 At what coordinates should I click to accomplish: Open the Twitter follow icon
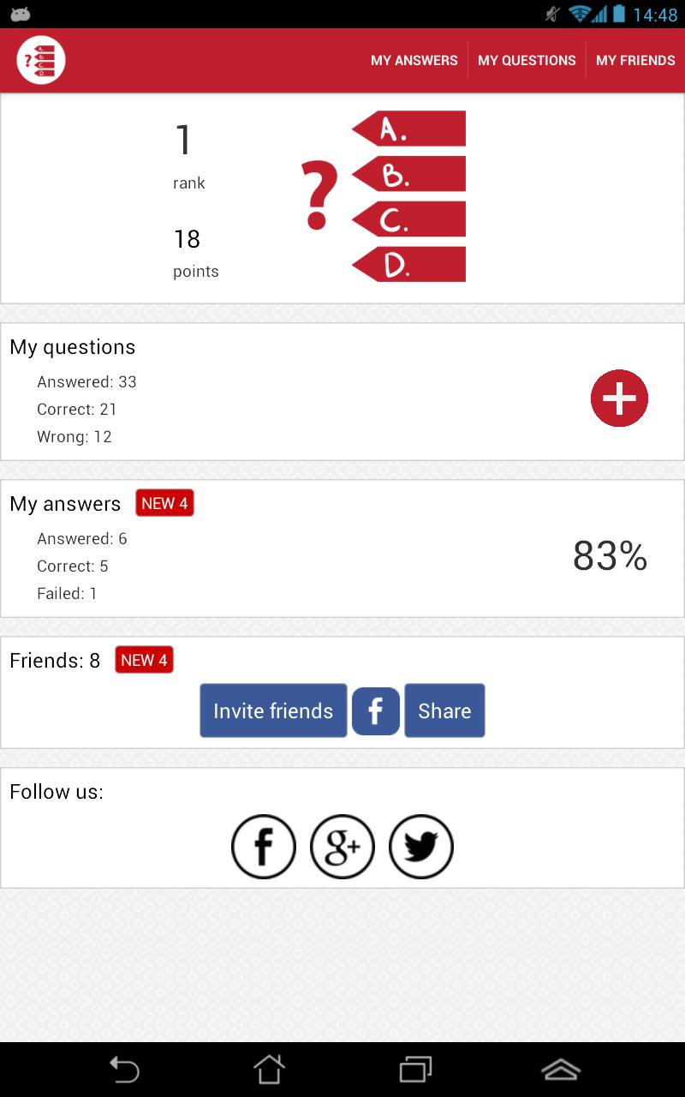(x=421, y=847)
